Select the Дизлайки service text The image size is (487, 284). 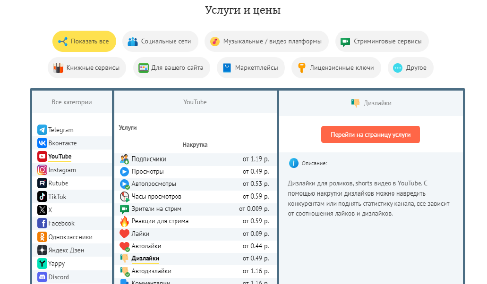point(145,258)
